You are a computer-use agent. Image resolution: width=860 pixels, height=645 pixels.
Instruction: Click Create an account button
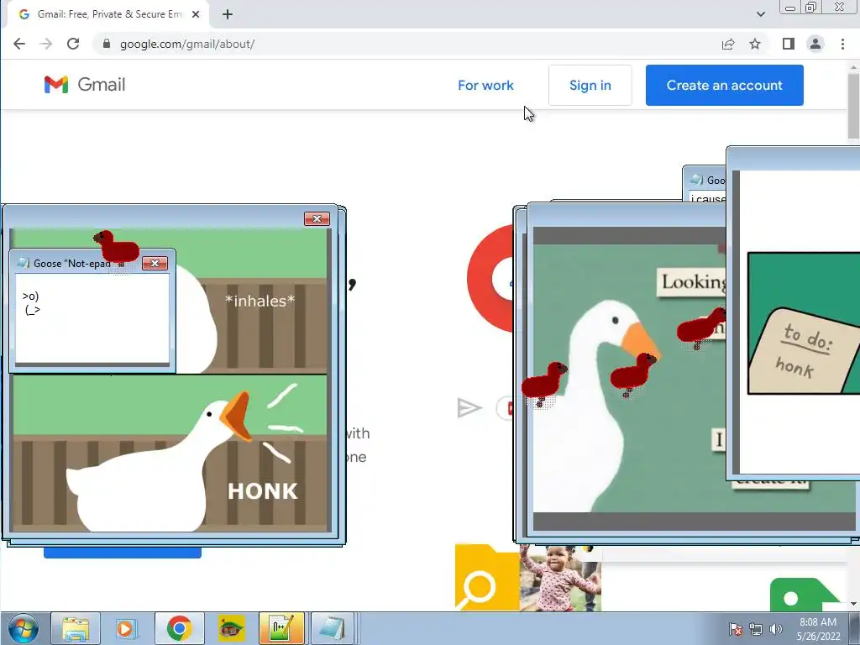tap(725, 85)
